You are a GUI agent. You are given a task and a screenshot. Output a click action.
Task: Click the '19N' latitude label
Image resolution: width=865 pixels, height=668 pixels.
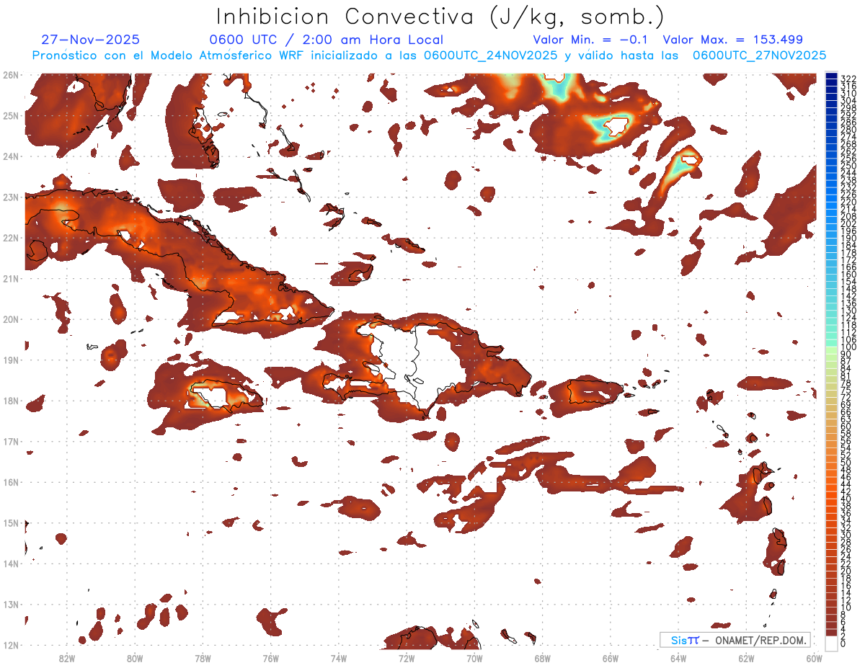coord(10,360)
